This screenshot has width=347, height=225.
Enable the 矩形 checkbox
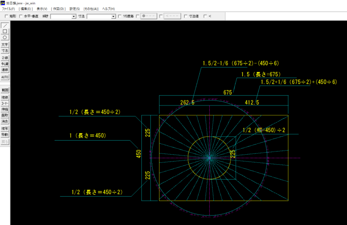[6, 16]
